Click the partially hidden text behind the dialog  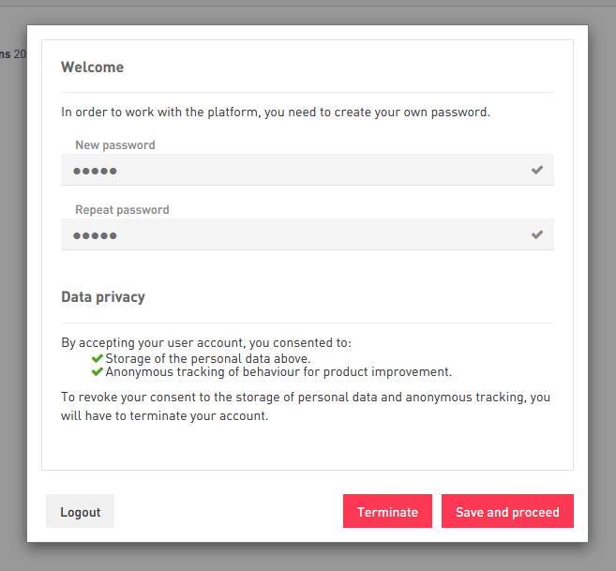click(x=13, y=53)
